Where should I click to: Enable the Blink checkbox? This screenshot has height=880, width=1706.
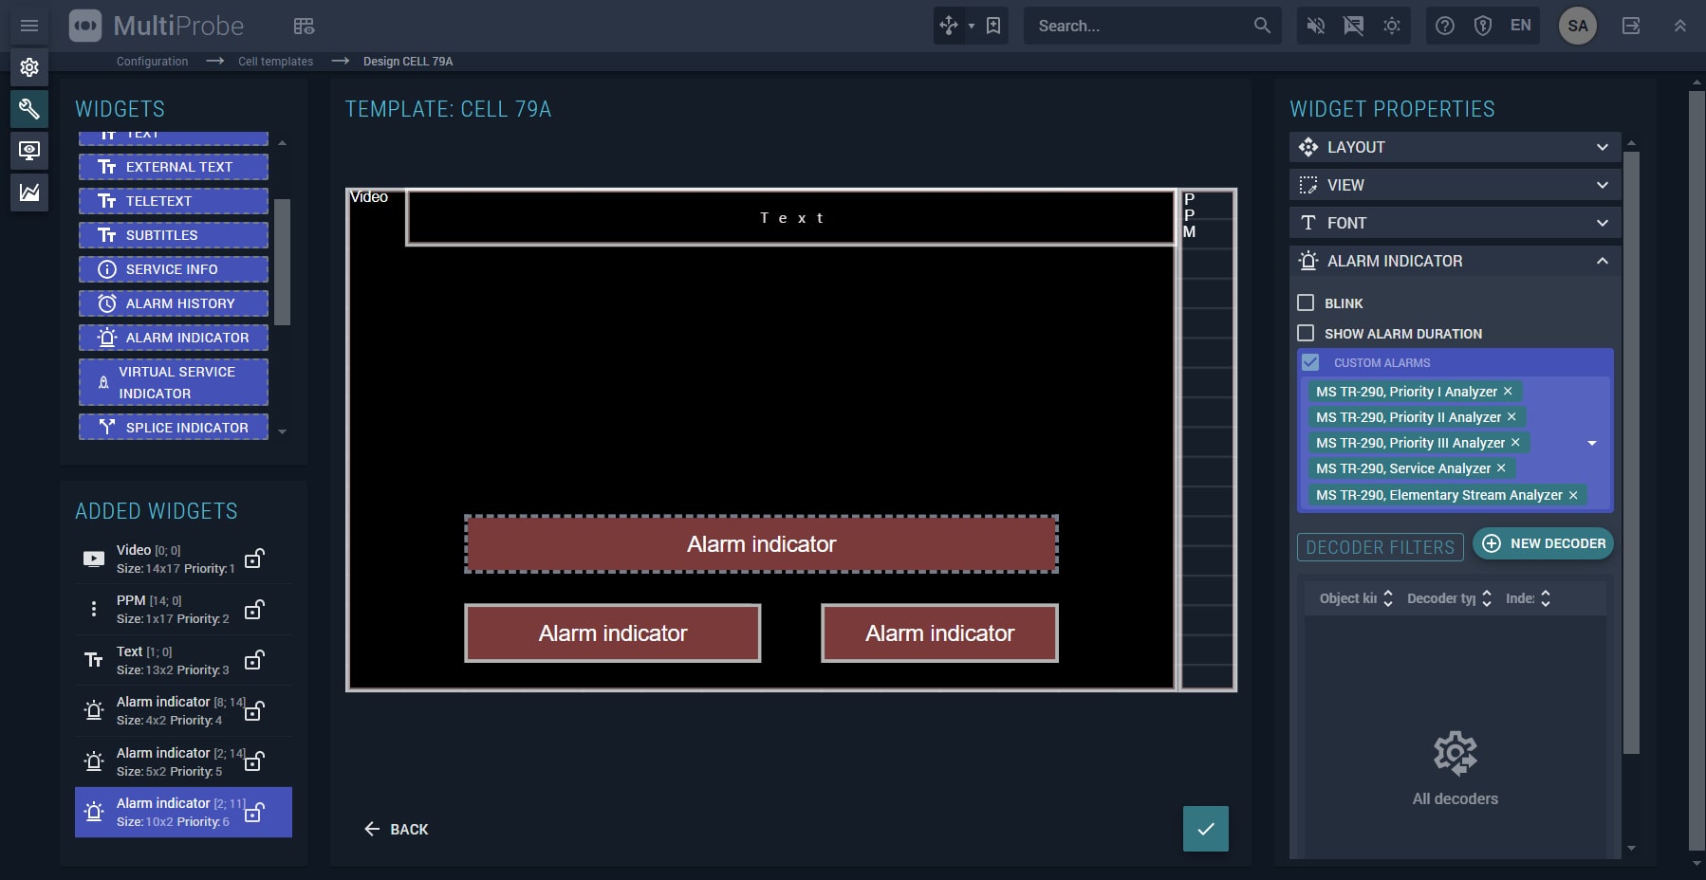[1306, 302]
